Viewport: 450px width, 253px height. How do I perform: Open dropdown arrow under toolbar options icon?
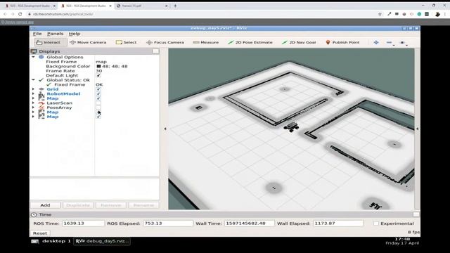(406, 45)
